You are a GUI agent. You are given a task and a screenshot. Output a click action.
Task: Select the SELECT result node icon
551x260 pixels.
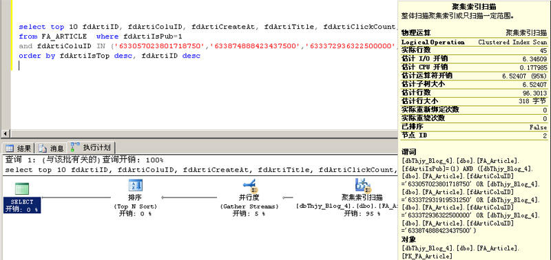tap(22, 188)
